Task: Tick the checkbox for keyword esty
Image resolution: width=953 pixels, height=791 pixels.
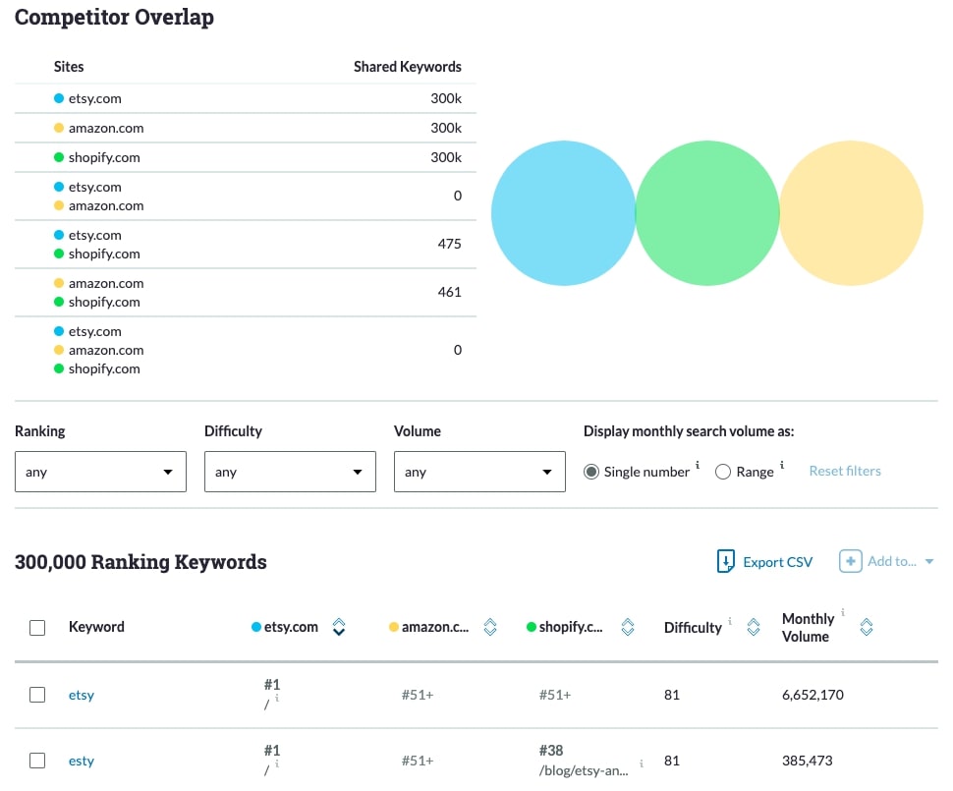Action: 37,760
